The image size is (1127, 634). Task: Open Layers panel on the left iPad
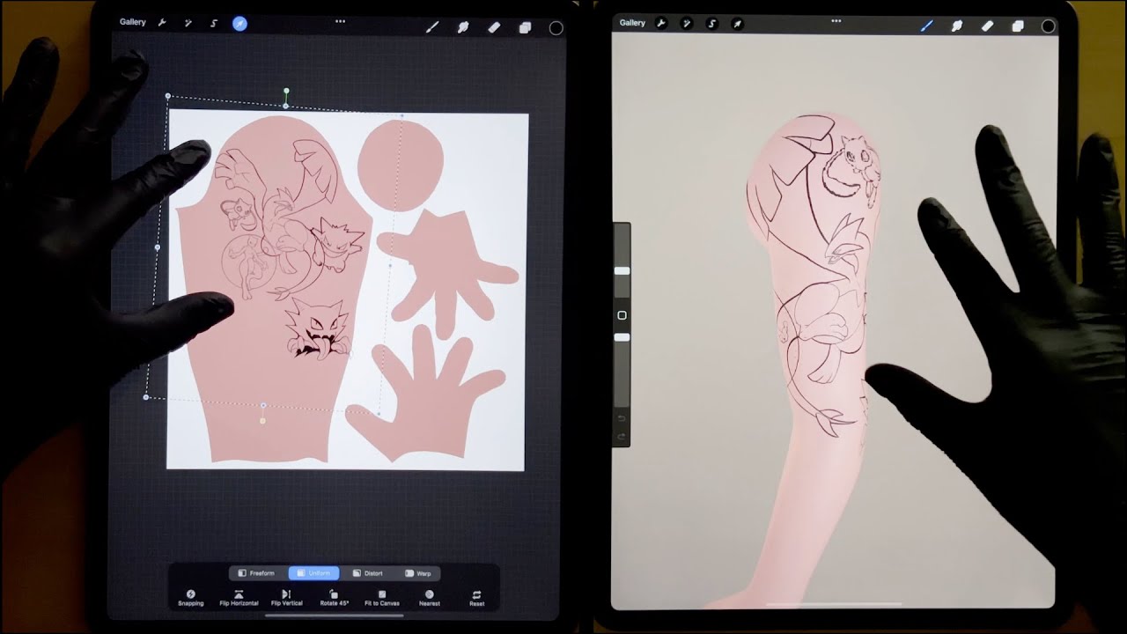(525, 27)
